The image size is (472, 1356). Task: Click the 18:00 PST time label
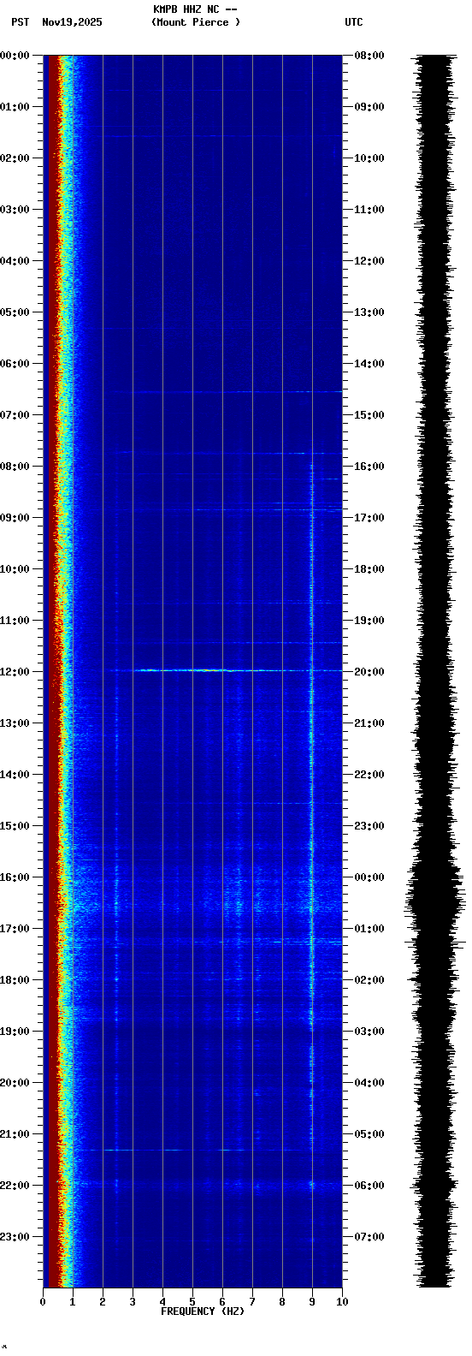click(15, 980)
